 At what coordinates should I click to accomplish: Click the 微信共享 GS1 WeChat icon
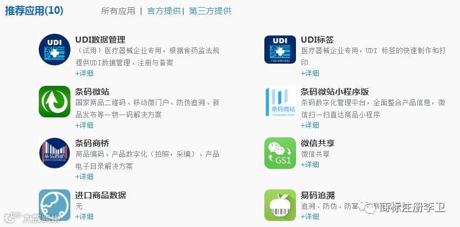(280, 153)
